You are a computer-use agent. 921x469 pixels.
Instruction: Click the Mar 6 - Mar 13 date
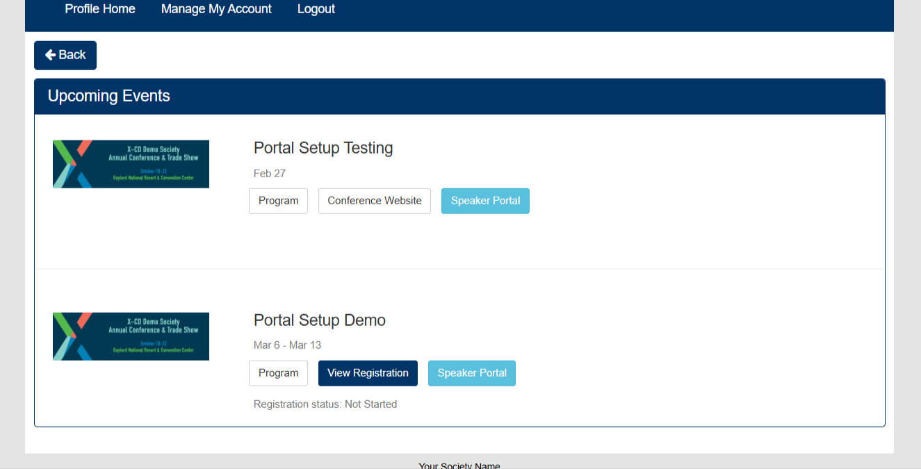(287, 345)
